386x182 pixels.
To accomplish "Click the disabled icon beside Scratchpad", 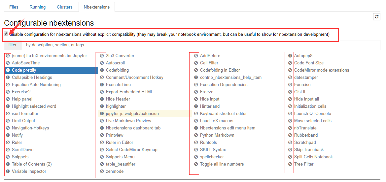I will 290,143.
